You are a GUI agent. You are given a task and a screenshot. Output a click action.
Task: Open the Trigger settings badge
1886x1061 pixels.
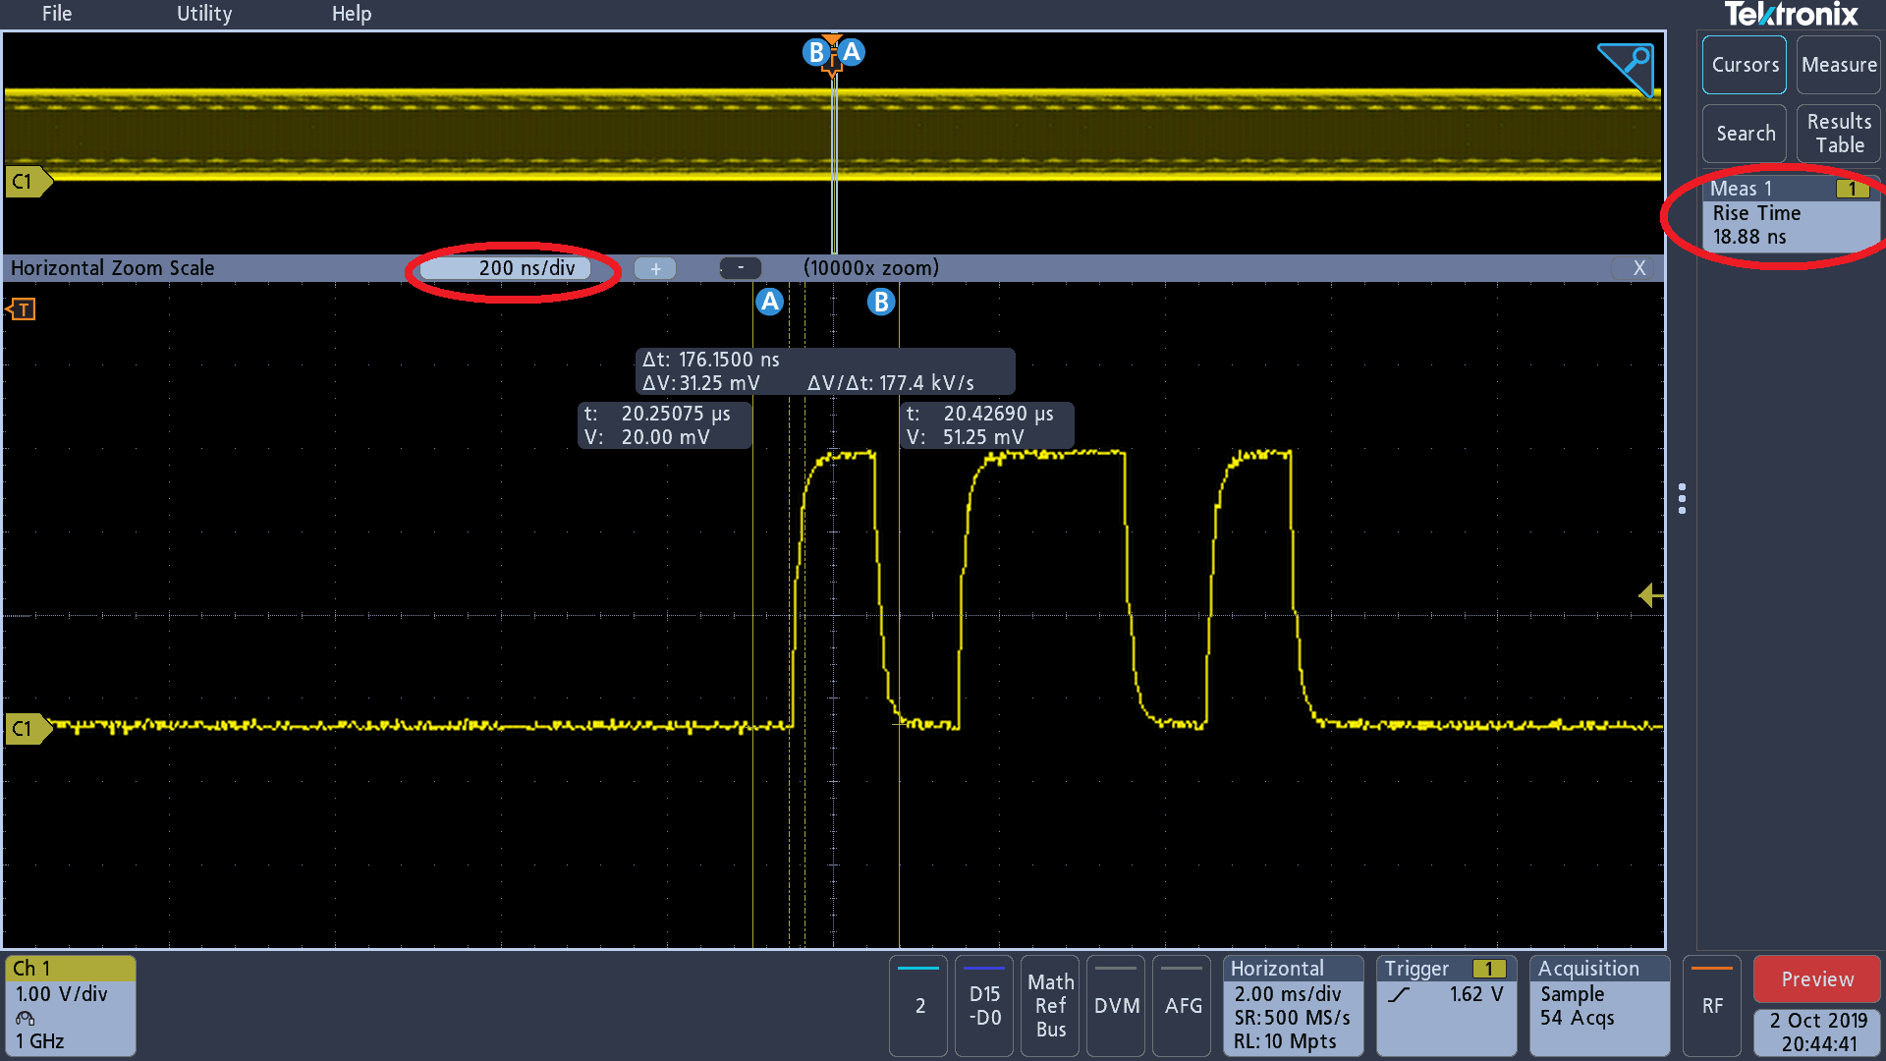point(1445,1005)
